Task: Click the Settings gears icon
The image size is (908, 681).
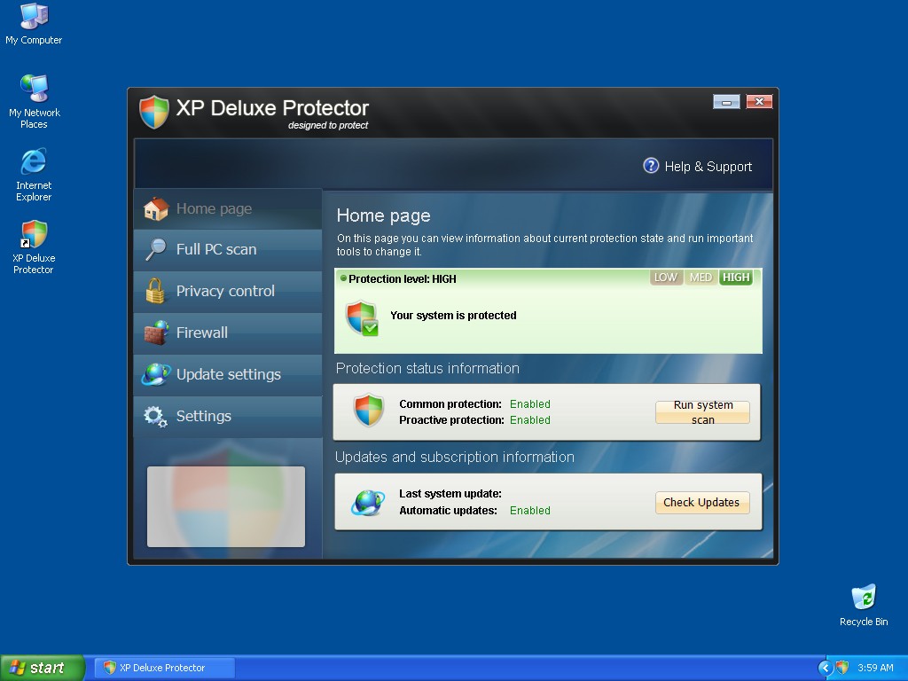Action: pos(156,416)
